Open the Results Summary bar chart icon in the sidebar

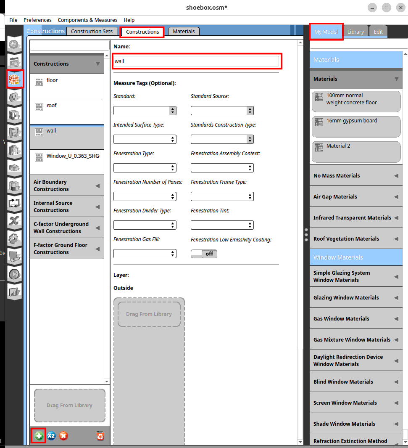[x=15, y=291]
